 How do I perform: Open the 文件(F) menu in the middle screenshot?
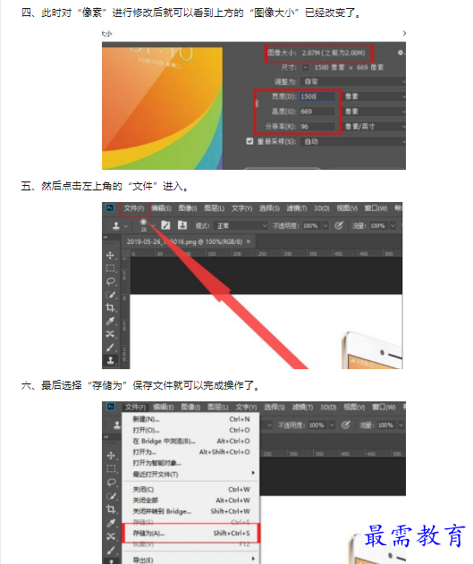point(134,208)
